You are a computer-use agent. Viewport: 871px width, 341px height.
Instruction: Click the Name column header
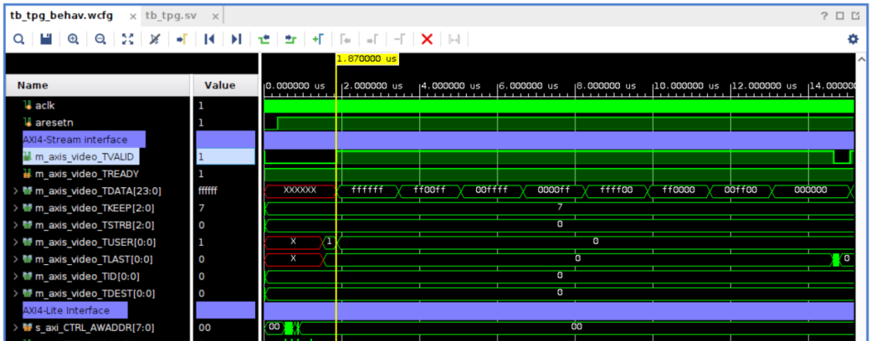point(33,85)
